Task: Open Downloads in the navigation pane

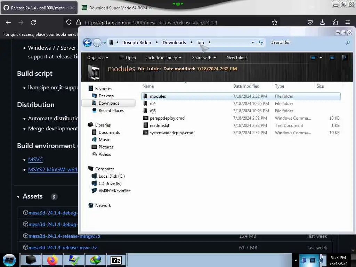Action: [x=109, y=103]
